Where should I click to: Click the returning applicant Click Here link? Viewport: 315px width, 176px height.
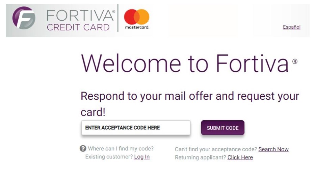tap(240, 157)
